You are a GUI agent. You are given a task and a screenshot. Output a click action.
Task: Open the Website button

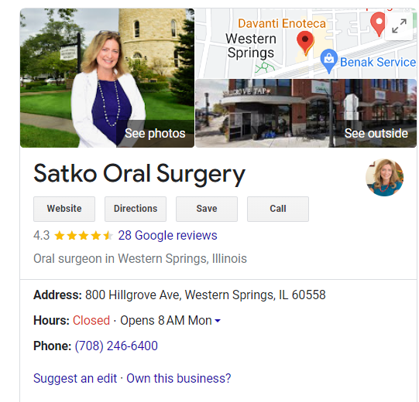[x=64, y=209]
